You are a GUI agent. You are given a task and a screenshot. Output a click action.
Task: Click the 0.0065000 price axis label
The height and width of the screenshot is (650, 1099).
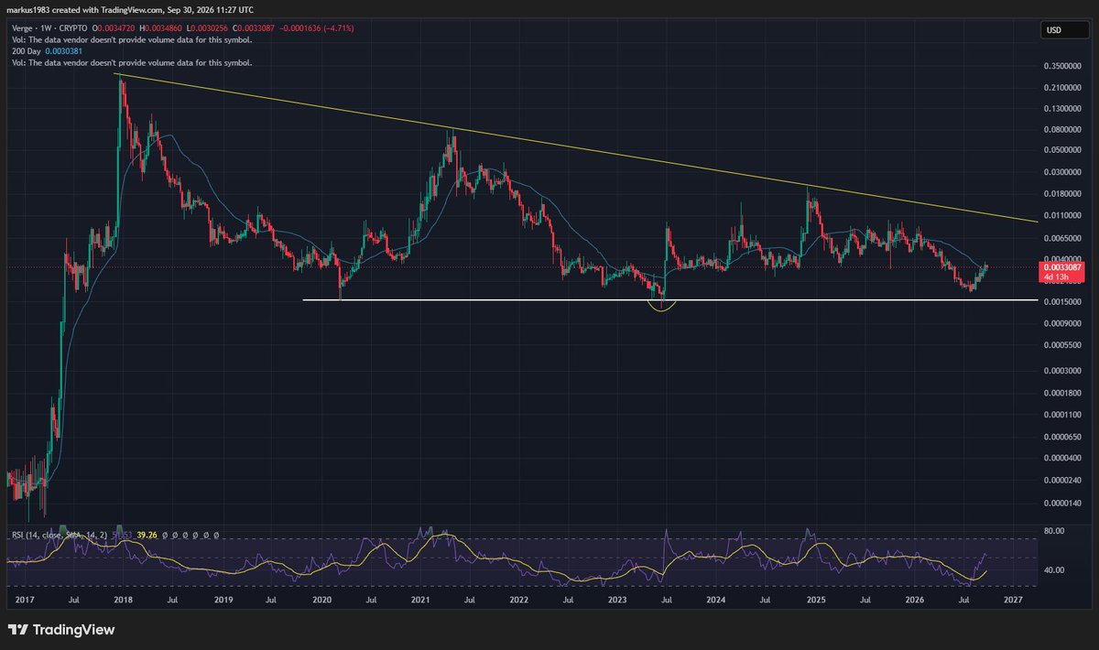1061,237
